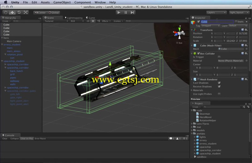Viewport: 252px width, 163px height.
Task: Expand the Materials section
Action: pos(192,90)
